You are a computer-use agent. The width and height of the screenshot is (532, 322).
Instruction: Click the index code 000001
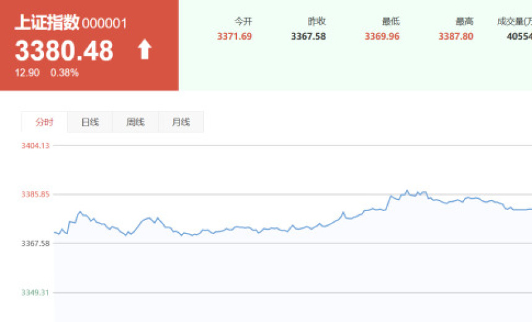click(105, 24)
